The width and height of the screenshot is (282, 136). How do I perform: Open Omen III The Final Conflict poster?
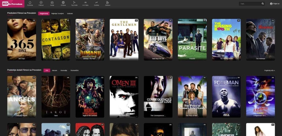coord(124,97)
